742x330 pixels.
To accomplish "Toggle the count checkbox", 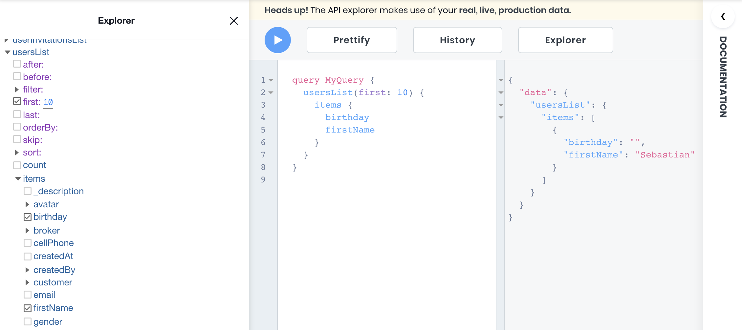I will click(17, 165).
